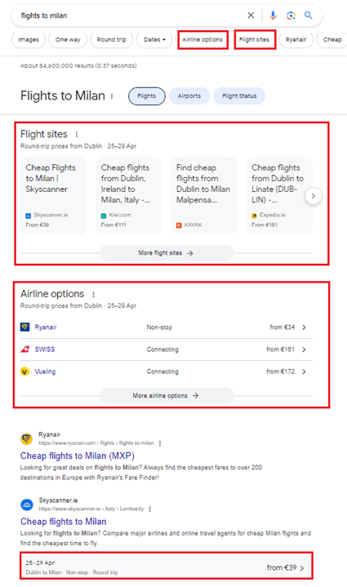Open three-dot menu next to Flight sites
The height and width of the screenshot is (587, 347).
click(x=77, y=134)
